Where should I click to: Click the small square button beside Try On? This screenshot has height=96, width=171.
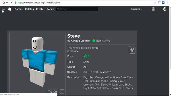click(62, 92)
